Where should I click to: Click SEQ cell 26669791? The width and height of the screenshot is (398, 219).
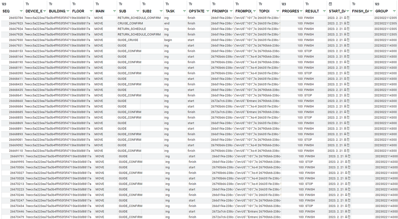pos(17,156)
